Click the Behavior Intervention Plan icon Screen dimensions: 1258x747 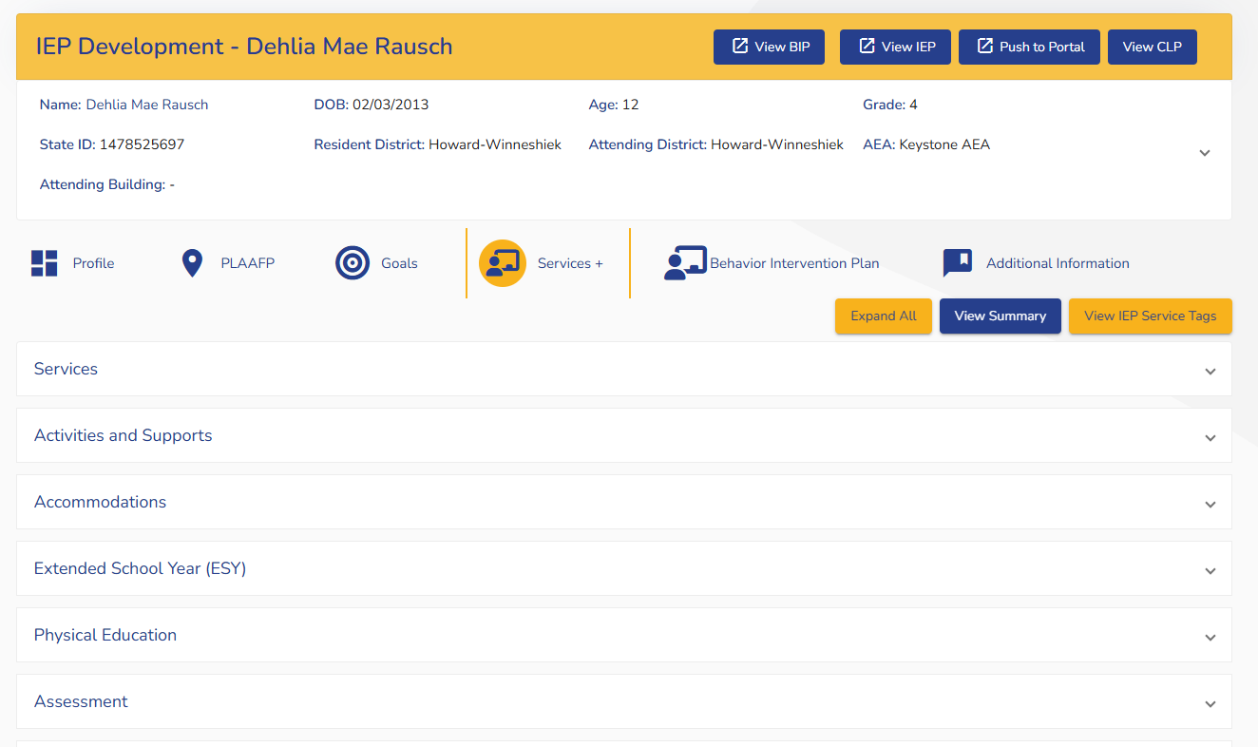click(x=684, y=263)
